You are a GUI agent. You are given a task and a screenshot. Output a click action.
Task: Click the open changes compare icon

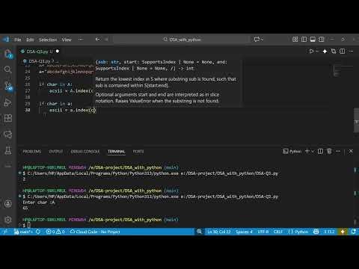tap(334, 52)
